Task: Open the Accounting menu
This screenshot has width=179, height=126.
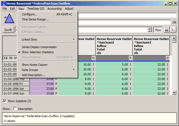Action: tap(55, 9)
